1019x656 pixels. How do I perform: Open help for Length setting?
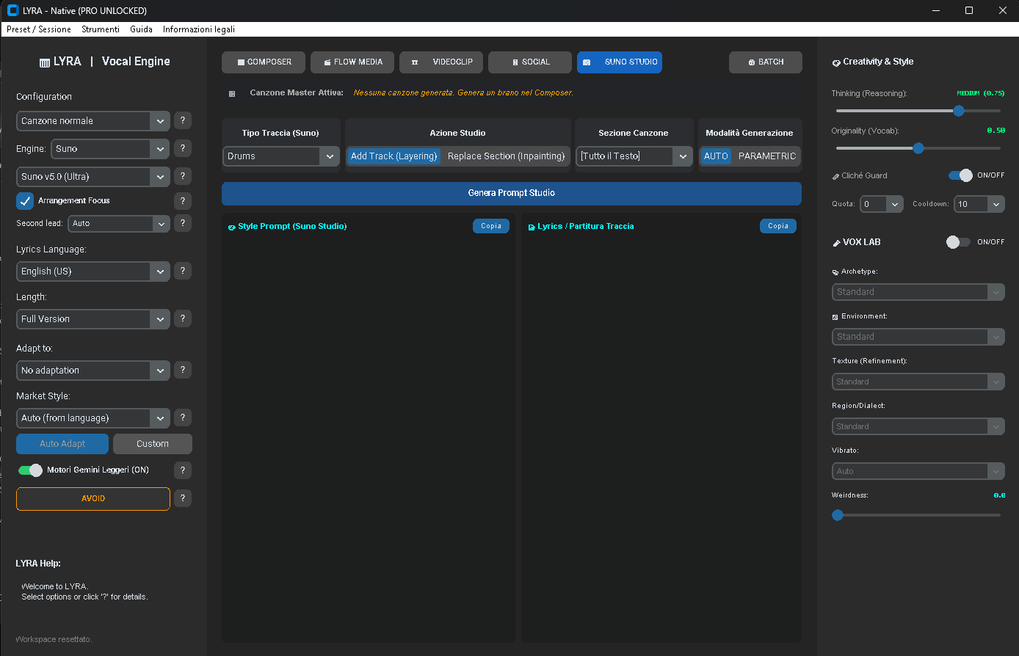[183, 318]
